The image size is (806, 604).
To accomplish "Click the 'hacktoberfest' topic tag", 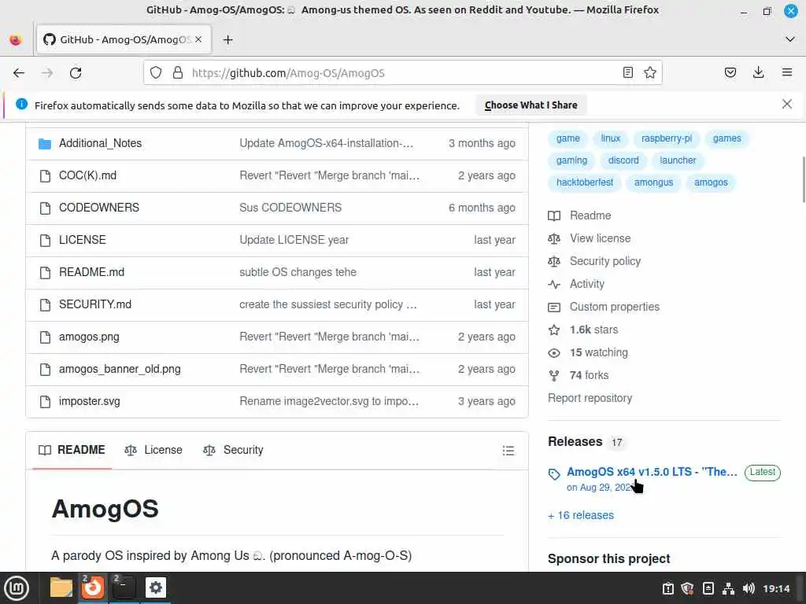I will (585, 182).
